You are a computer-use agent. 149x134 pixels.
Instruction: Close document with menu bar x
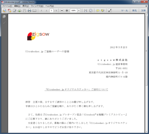coord(146,6)
